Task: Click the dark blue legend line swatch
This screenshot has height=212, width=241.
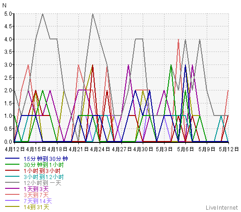Action: pyautogui.click(x=12, y=158)
